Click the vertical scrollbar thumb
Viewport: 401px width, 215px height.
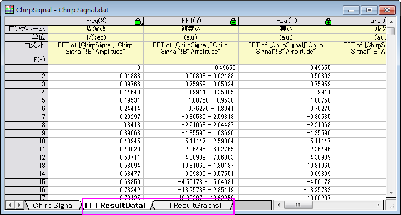[391, 31]
